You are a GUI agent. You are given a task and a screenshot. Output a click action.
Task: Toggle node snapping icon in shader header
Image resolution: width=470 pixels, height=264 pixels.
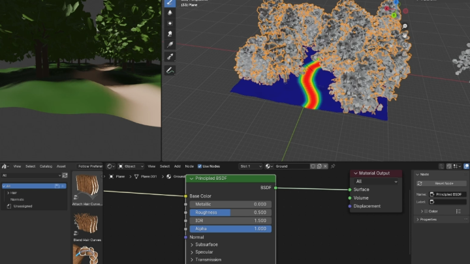(x=448, y=166)
